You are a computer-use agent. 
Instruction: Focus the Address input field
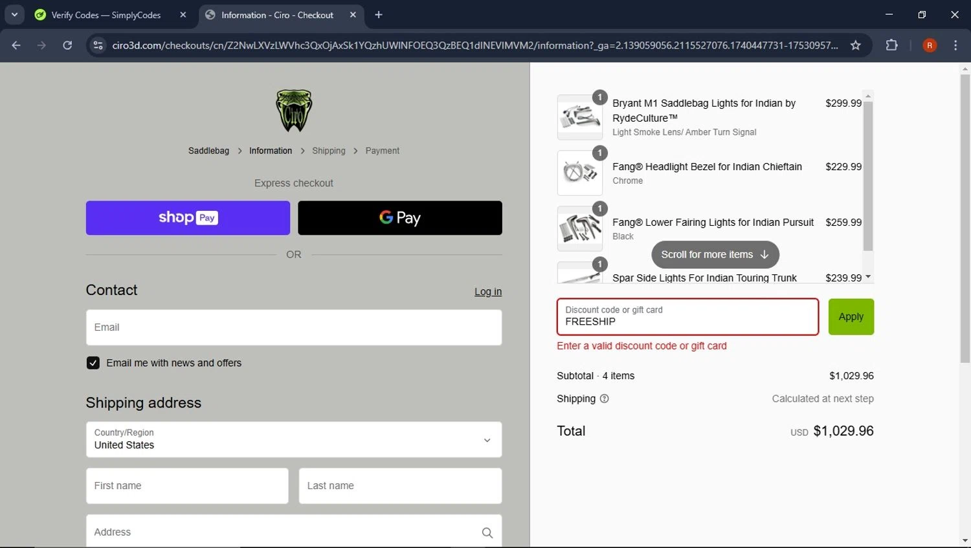point(294,532)
